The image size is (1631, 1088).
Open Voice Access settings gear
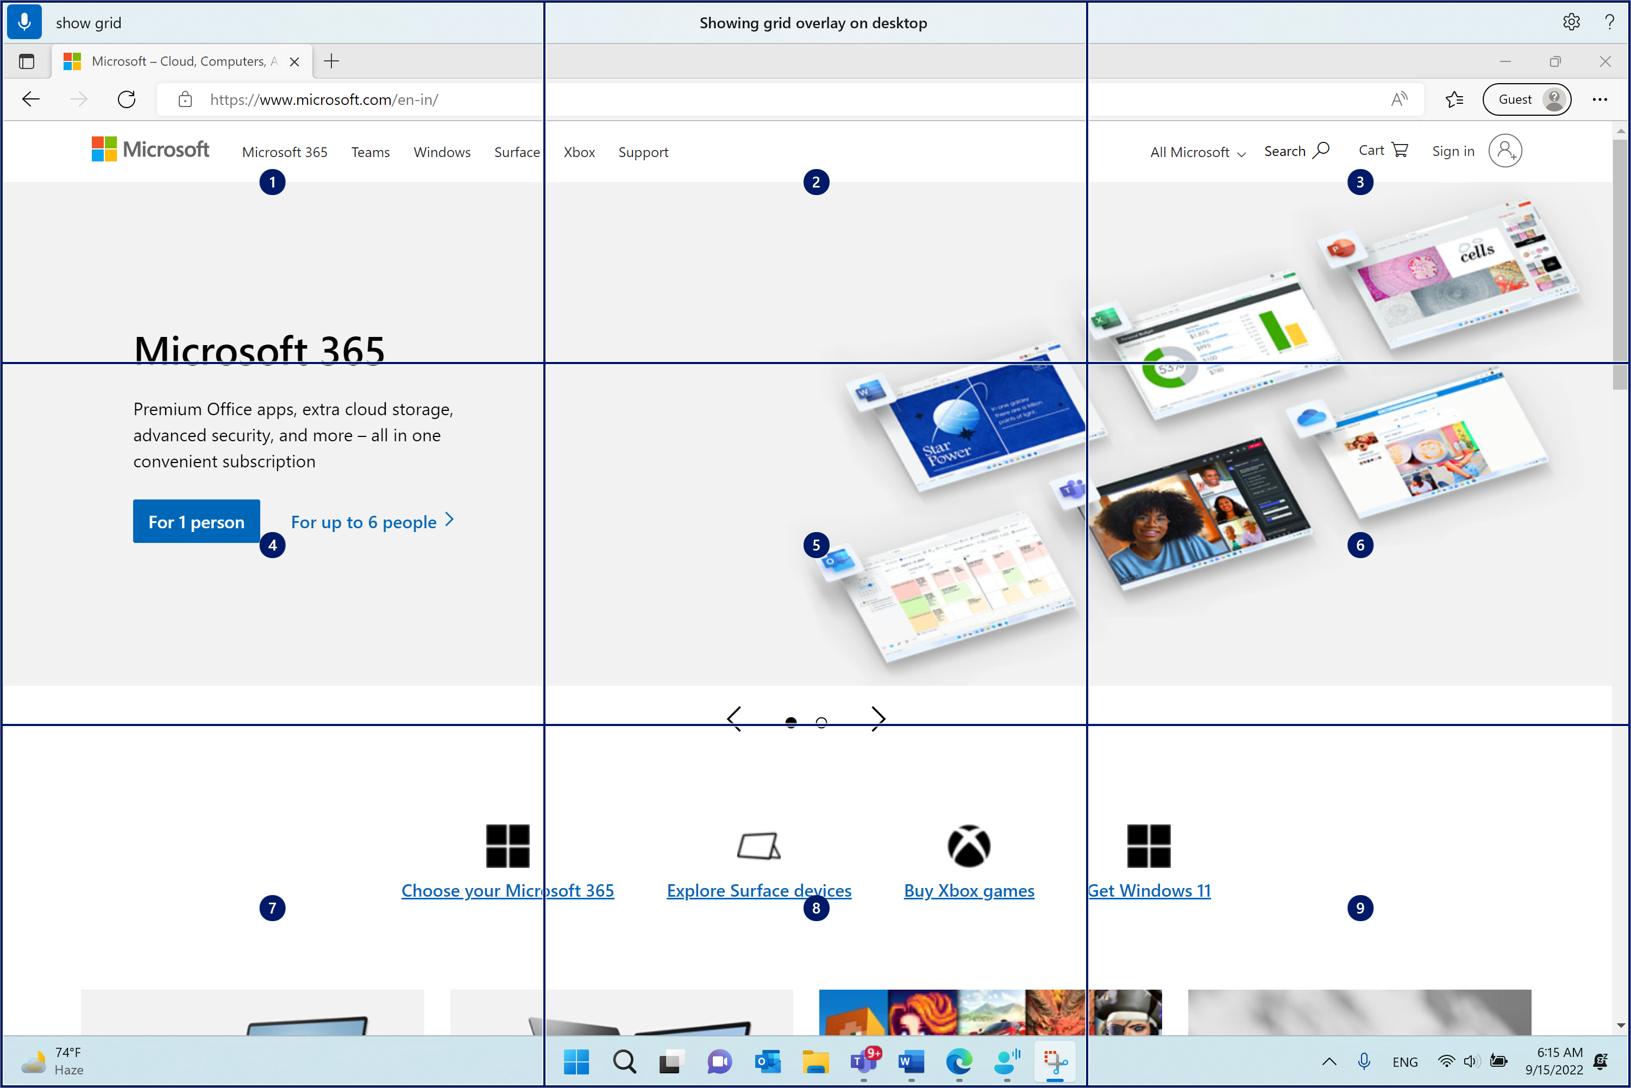coord(1571,22)
